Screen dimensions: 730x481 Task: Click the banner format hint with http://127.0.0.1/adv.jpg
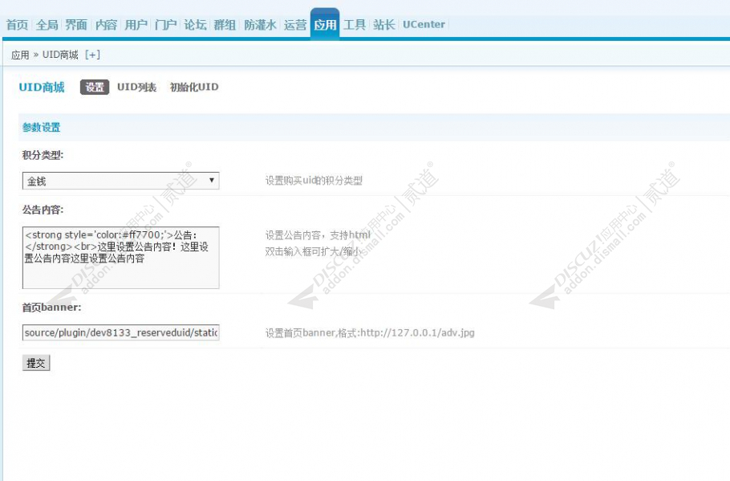coord(370,333)
